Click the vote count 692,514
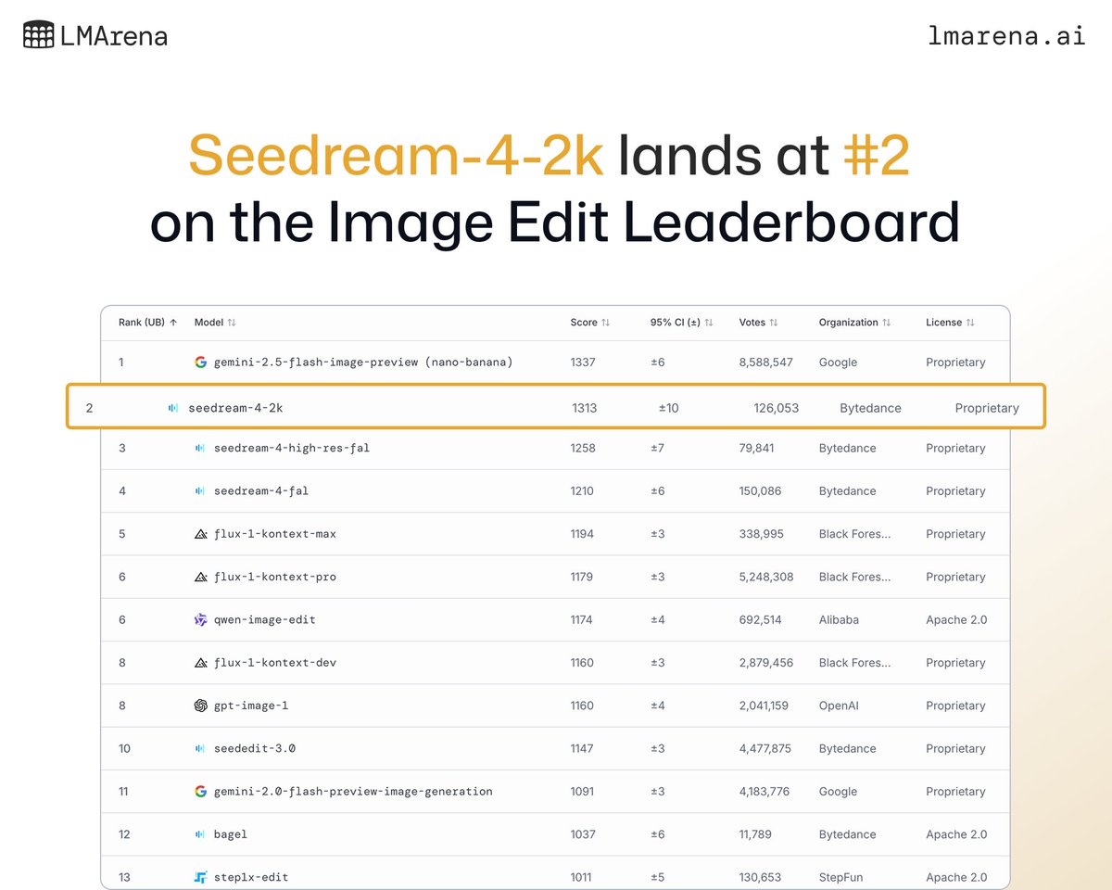 [x=760, y=619]
